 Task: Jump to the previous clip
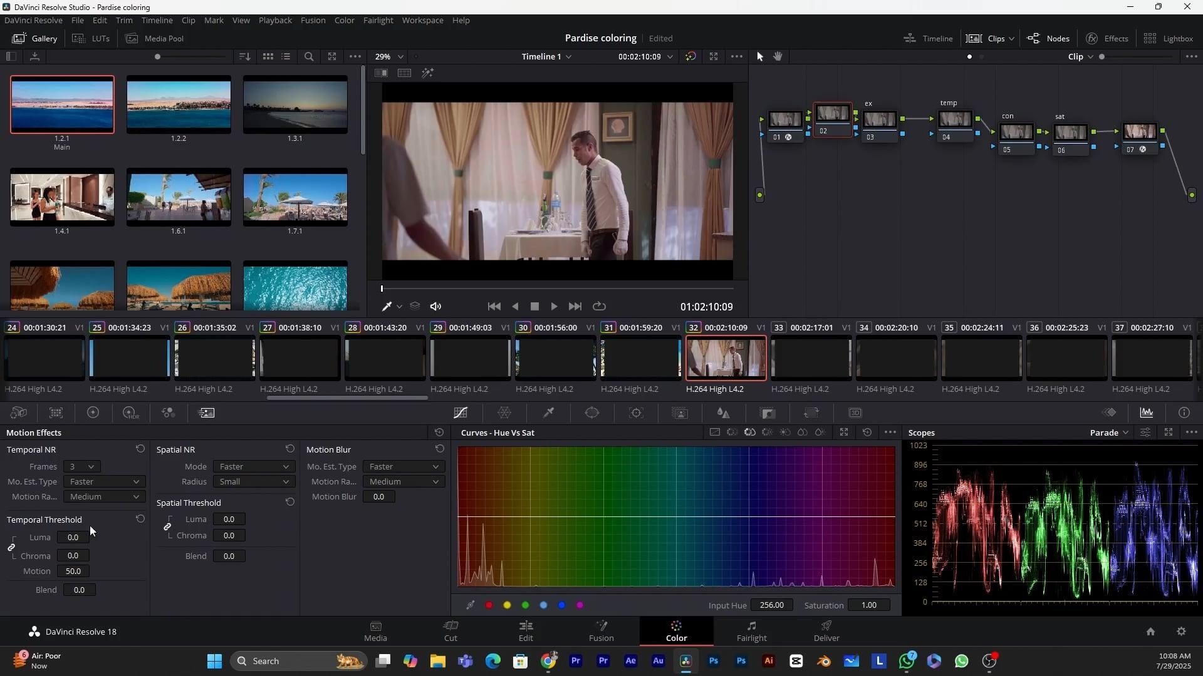pos(494,307)
